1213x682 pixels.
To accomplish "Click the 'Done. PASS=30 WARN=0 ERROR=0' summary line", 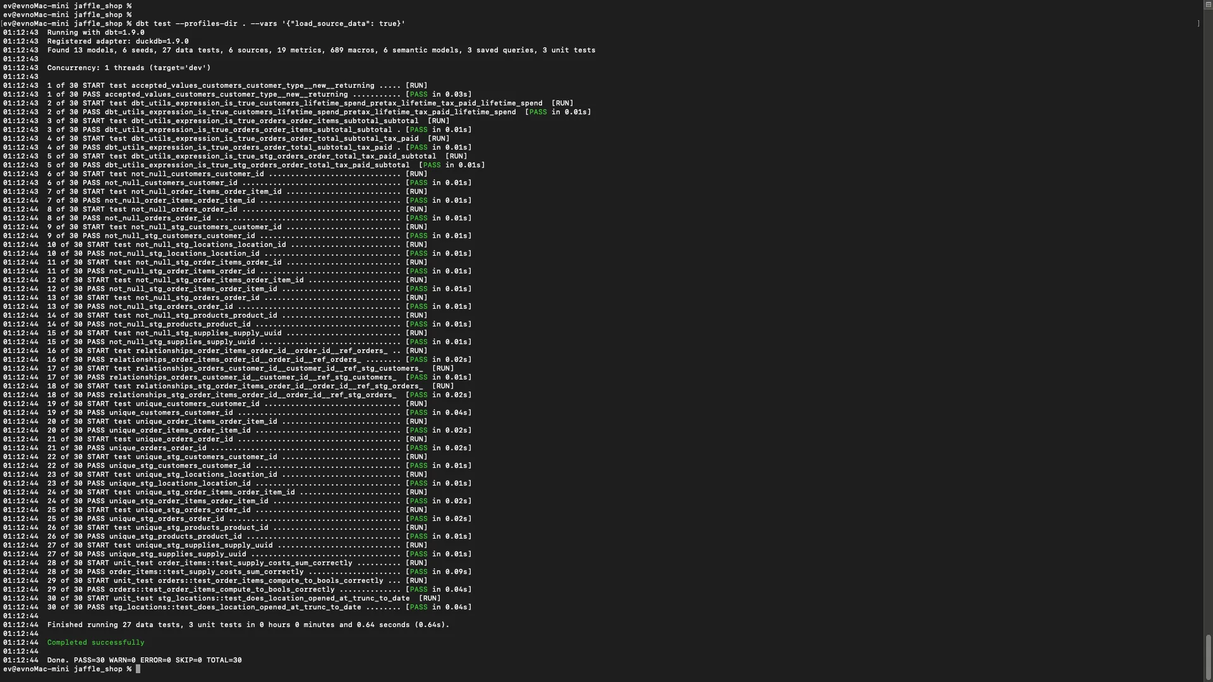I will [145, 660].
